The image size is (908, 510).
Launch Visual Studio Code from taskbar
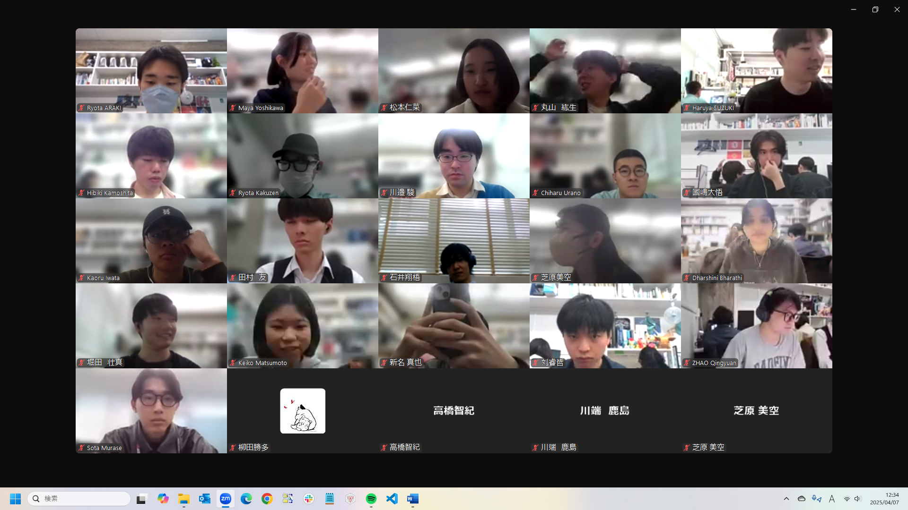[x=392, y=499]
